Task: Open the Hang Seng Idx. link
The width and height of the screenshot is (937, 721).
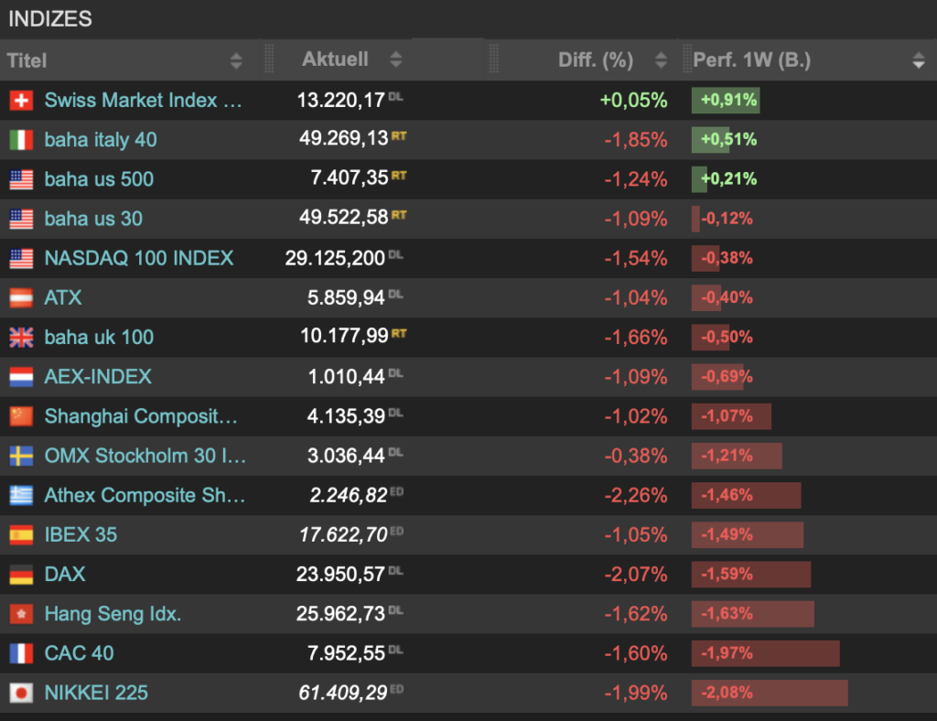Action: pos(113,613)
